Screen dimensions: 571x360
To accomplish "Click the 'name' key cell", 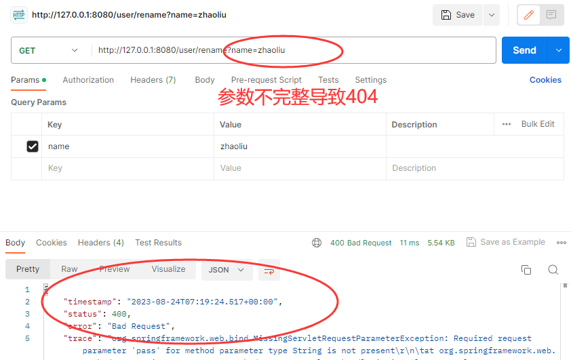I will pos(127,146).
